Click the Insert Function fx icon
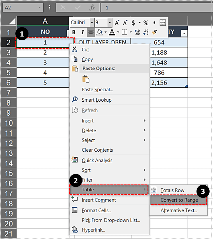213x239 pixels. pyautogui.click(x=92, y=8)
